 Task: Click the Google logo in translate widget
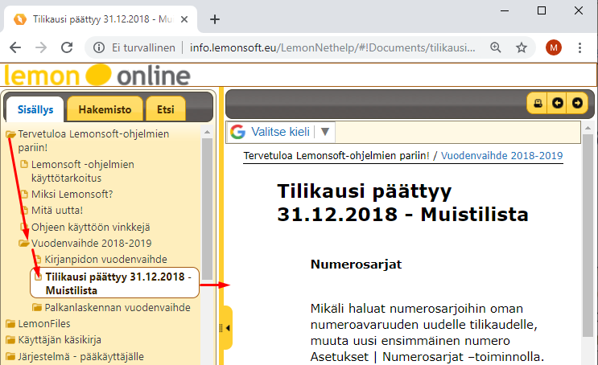click(x=237, y=132)
